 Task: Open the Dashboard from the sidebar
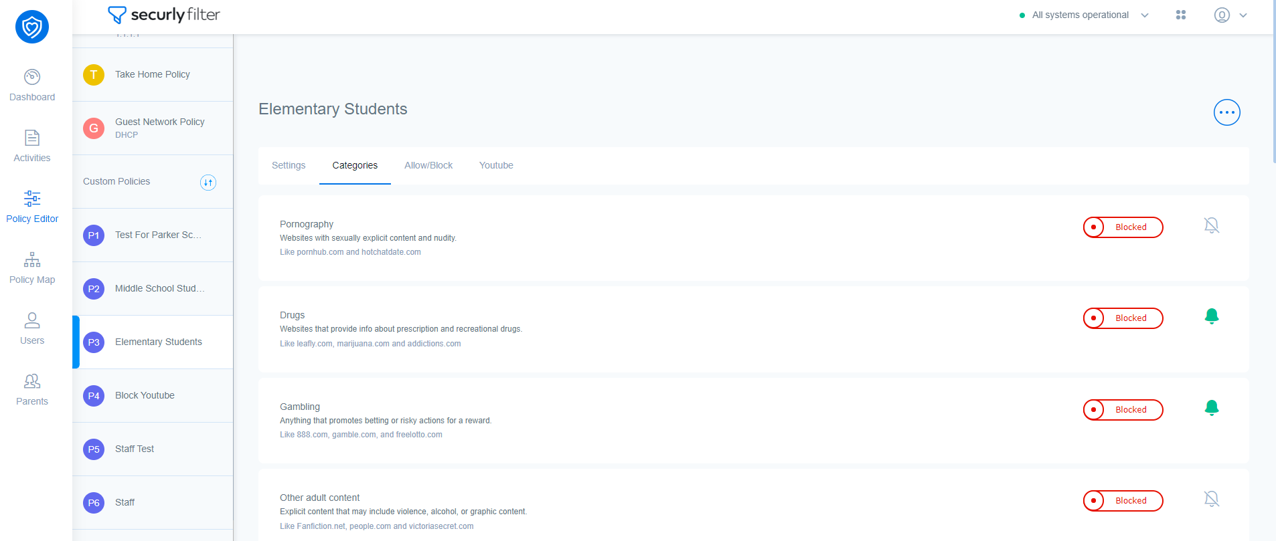tap(32, 86)
